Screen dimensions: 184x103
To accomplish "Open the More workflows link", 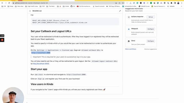I will tap(131, 49).
